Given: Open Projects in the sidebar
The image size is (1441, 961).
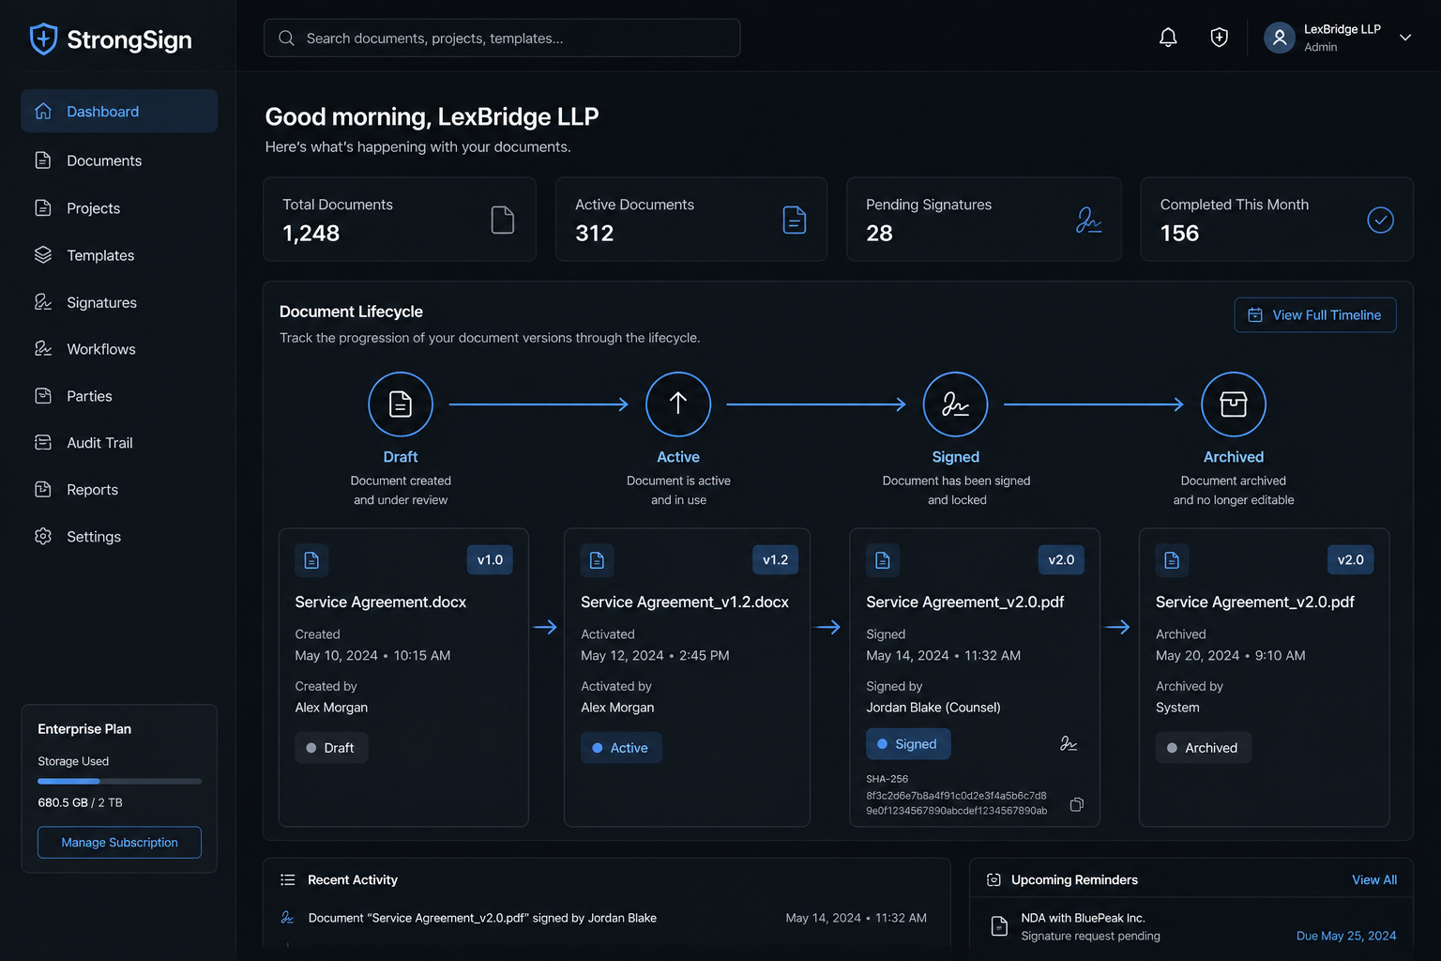Looking at the screenshot, I should pos(119,207).
